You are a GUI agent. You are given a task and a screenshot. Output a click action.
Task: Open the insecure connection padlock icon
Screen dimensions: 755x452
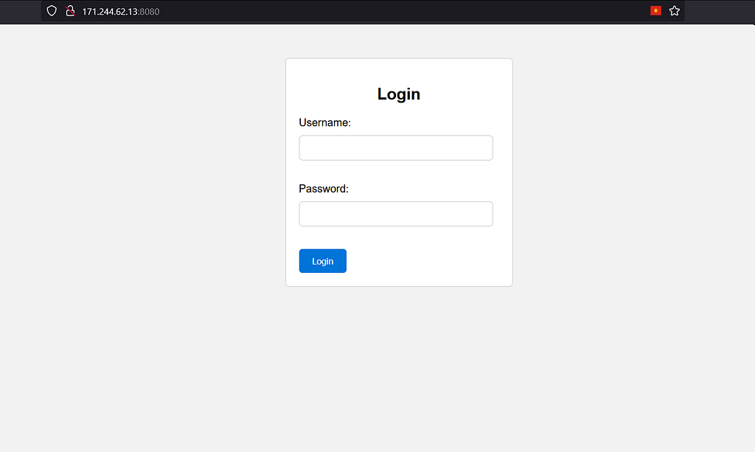(x=70, y=11)
